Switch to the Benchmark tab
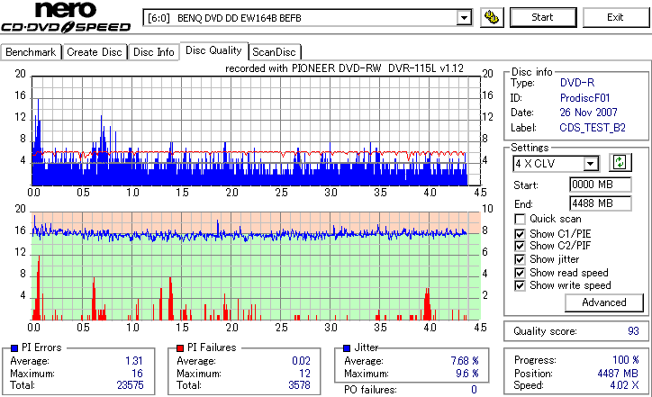The height and width of the screenshot is (397, 652). click(x=31, y=52)
